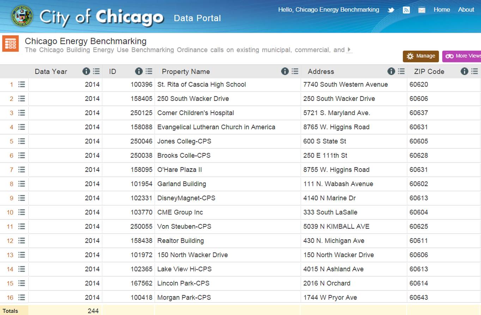Open the More Views button
This screenshot has width=481, height=315.
pos(462,56)
